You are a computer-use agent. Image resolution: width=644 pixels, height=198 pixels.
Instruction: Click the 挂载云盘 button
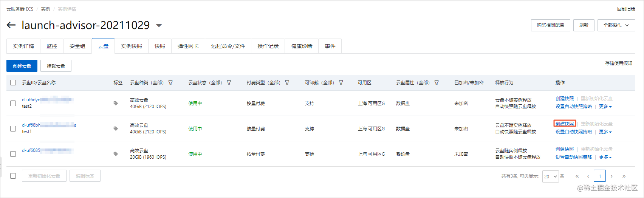pos(56,66)
